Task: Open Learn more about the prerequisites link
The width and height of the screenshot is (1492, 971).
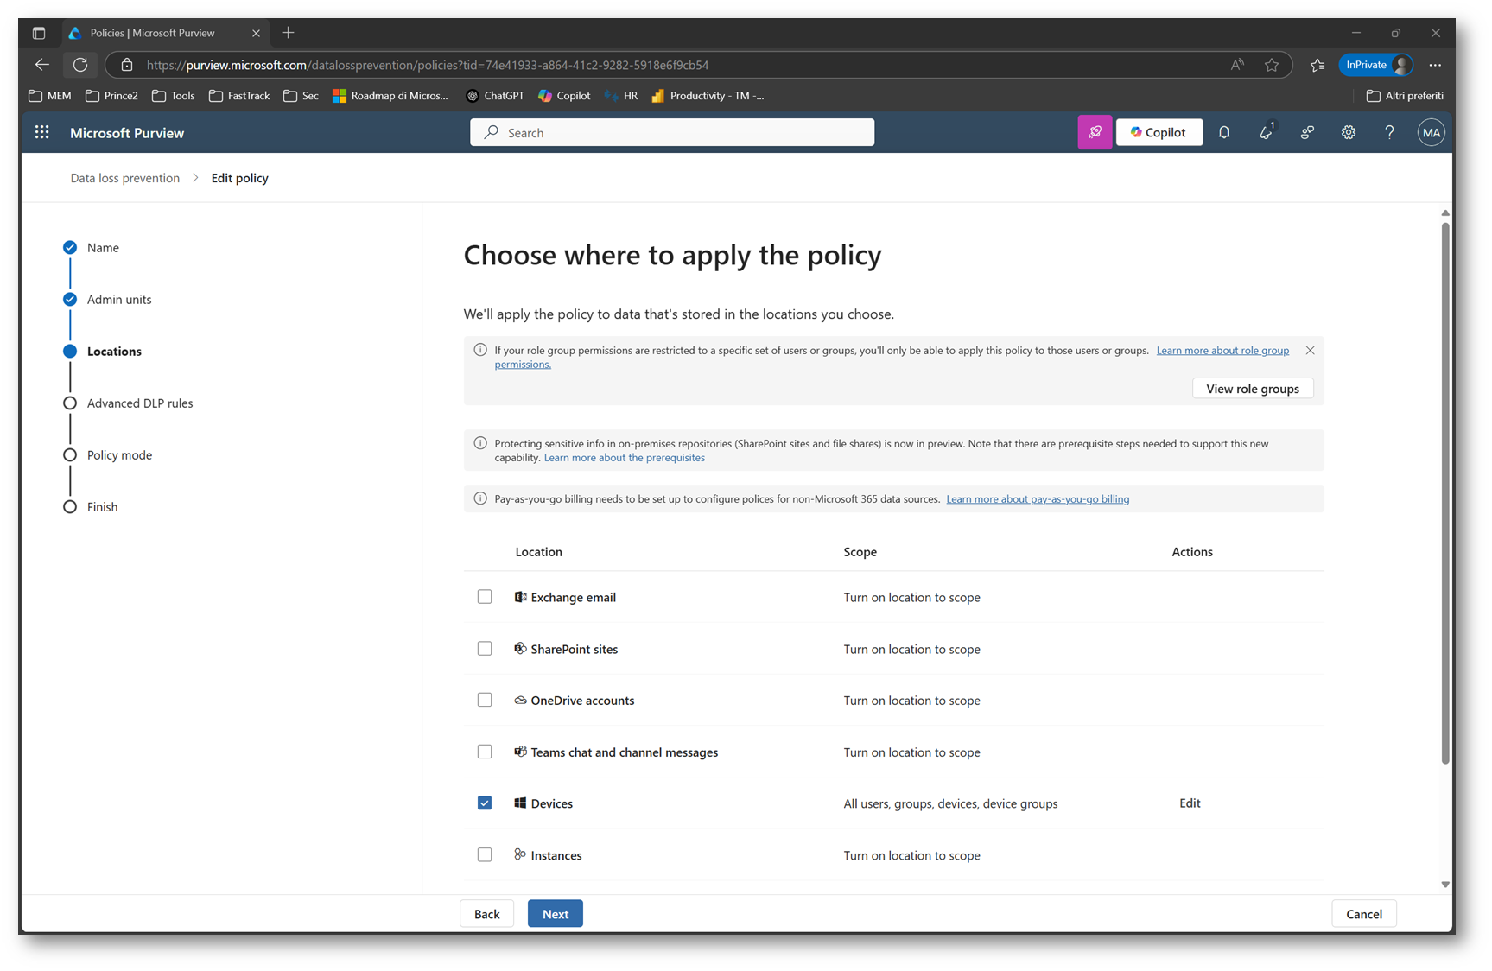Action: 624,457
